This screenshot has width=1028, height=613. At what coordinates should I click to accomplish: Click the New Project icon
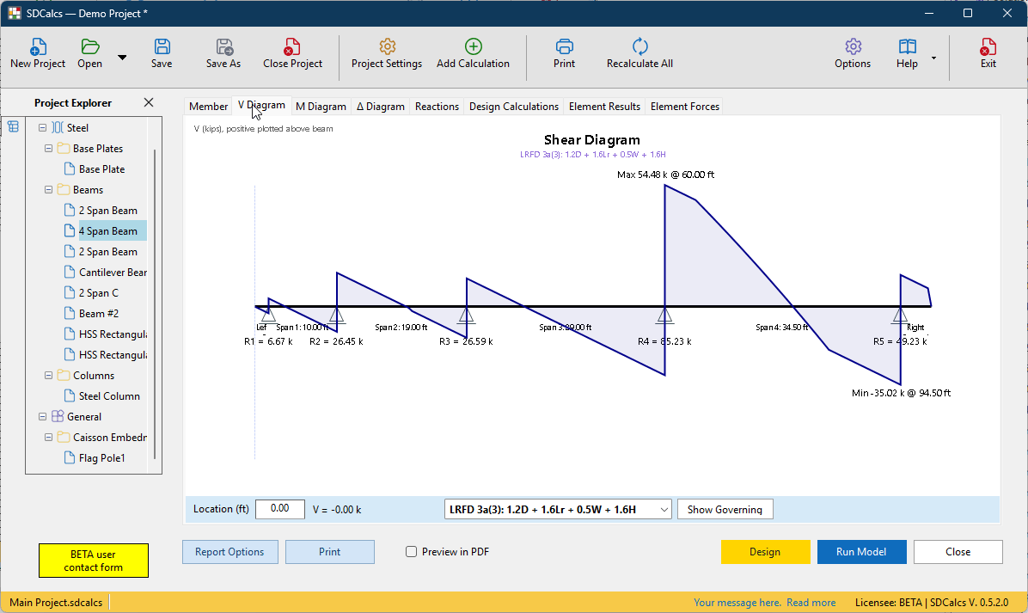[38, 46]
